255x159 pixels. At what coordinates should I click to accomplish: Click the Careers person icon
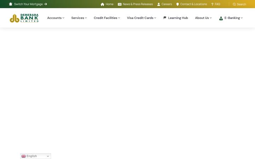pyautogui.click(x=159, y=4)
